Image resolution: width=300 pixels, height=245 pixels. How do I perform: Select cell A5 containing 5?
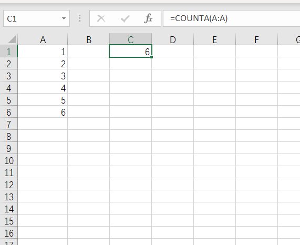click(43, 99)
